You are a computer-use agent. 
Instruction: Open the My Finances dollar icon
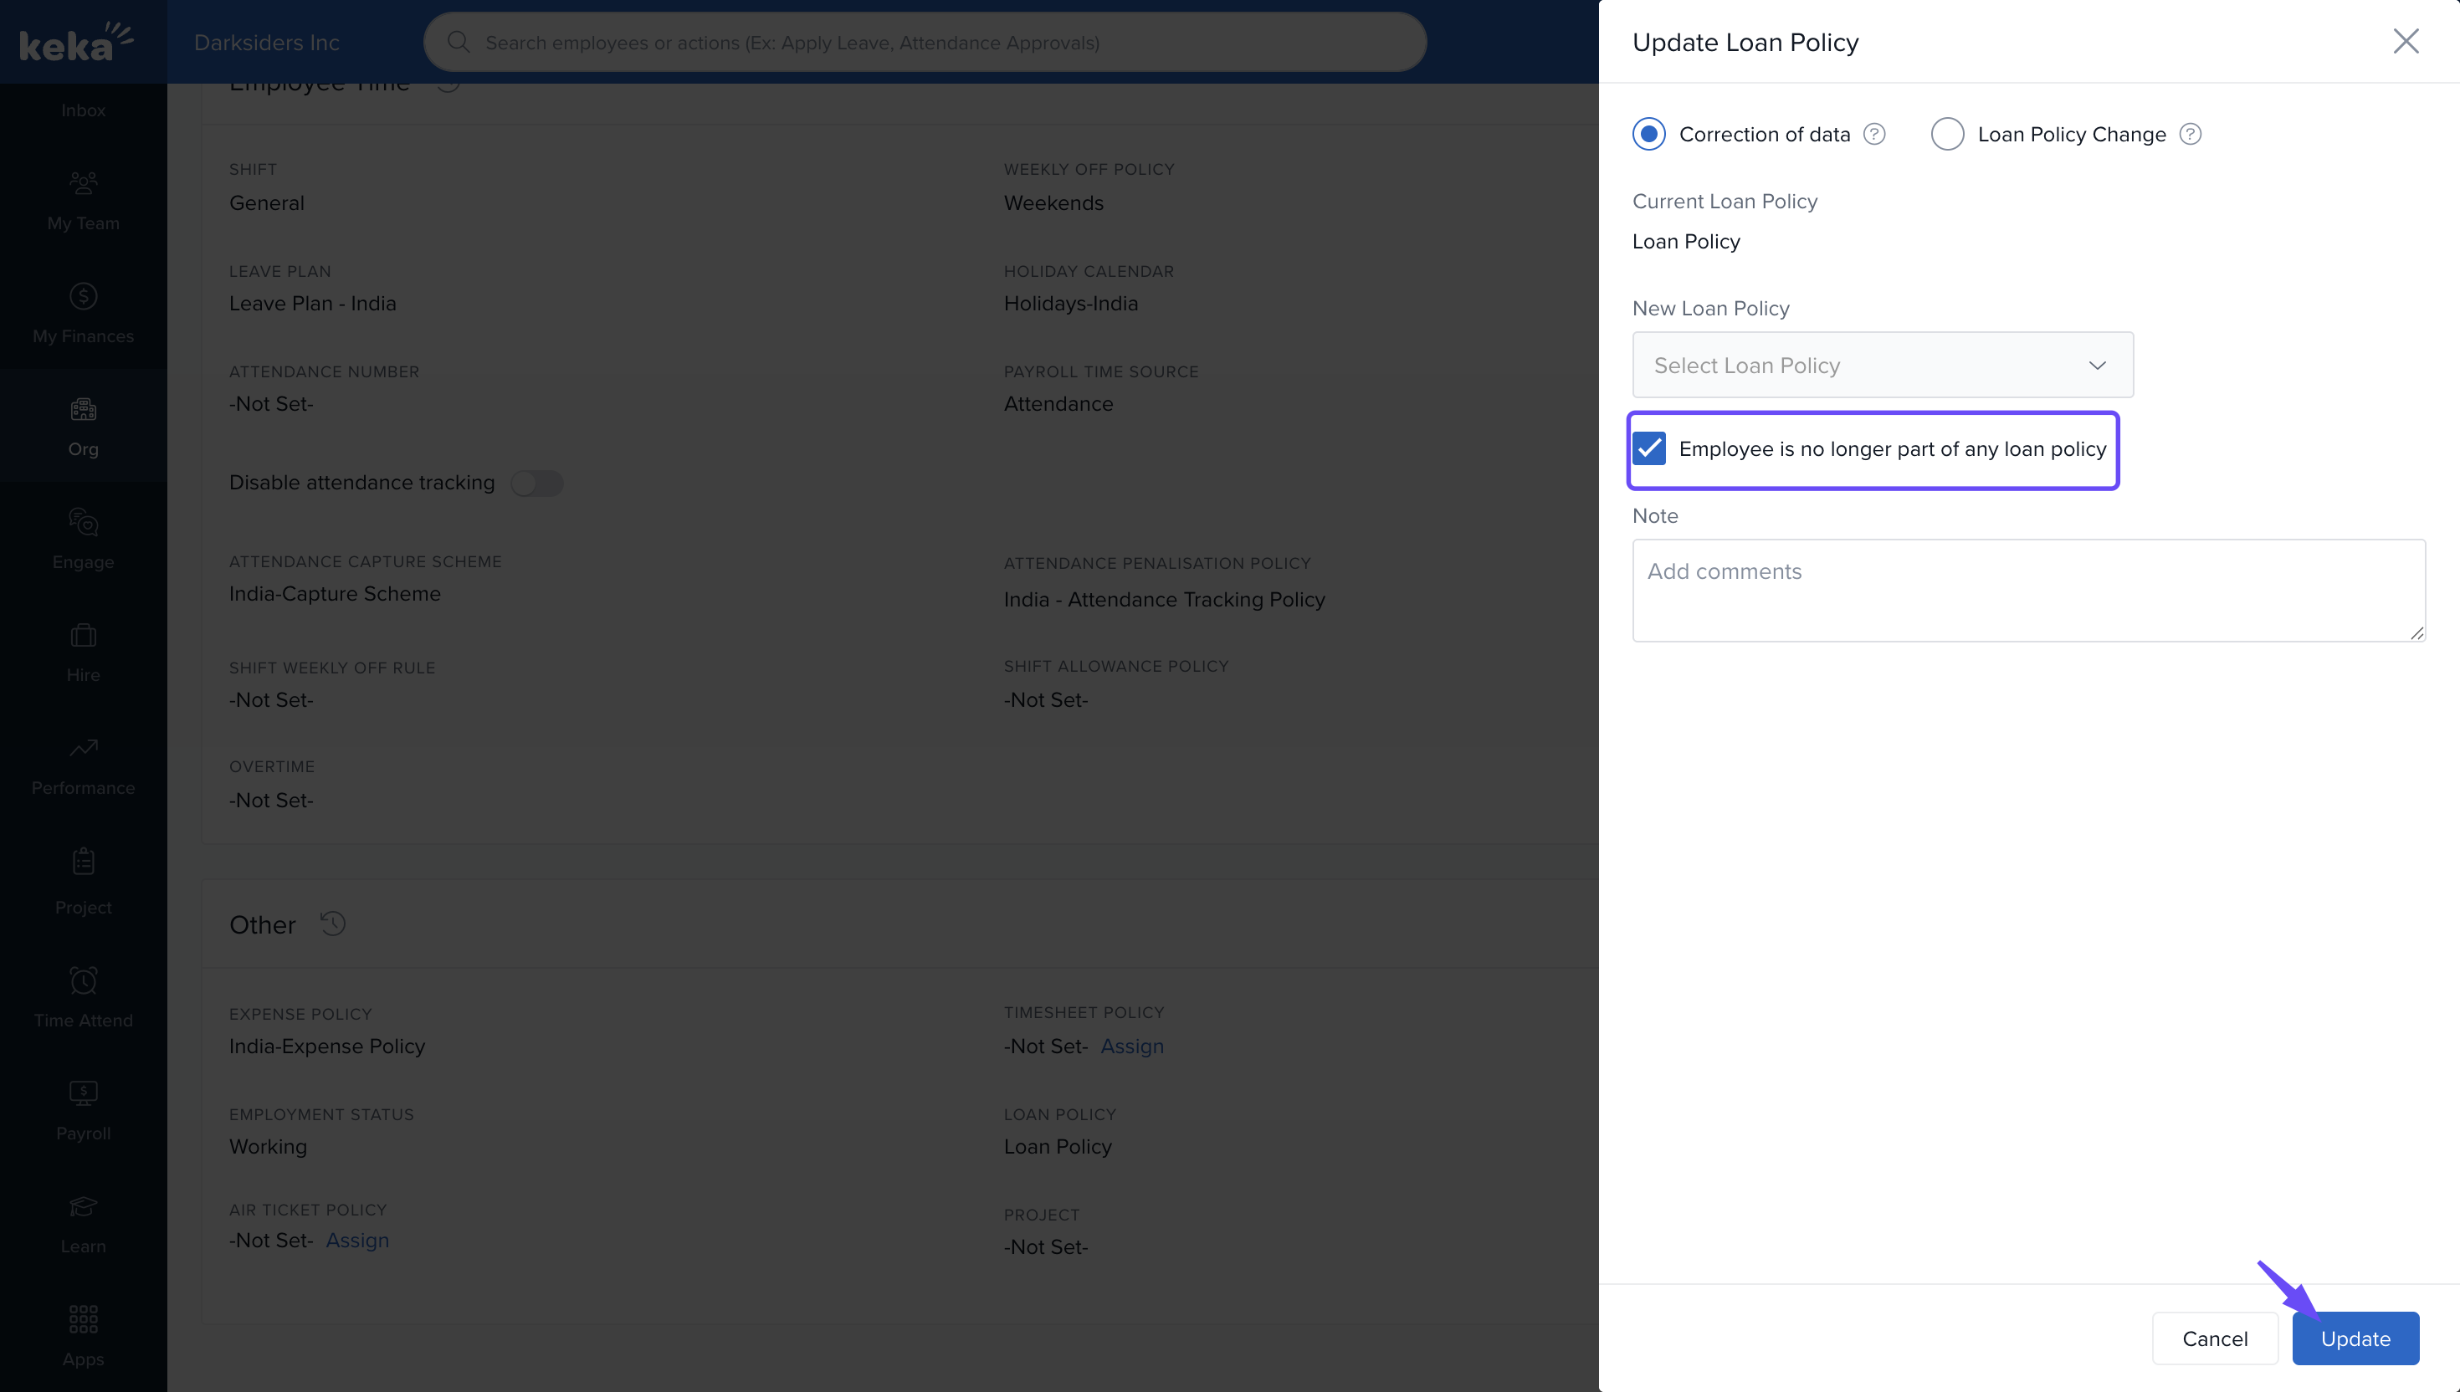(x=83, y=296)
